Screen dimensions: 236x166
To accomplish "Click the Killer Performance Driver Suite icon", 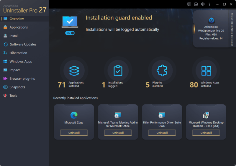I will click(x=162, y=115).
